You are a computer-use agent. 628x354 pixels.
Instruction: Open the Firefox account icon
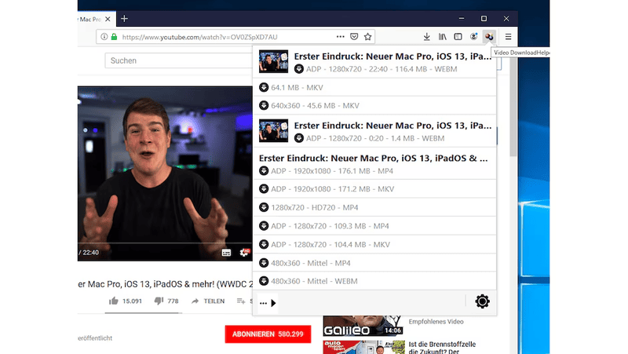(473, 37)
